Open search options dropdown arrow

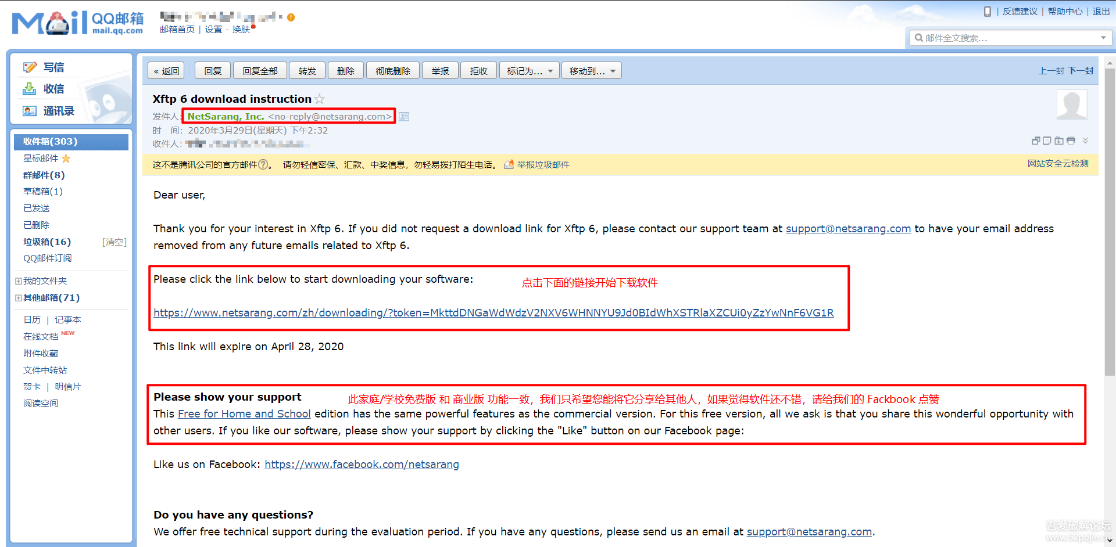1103,38
